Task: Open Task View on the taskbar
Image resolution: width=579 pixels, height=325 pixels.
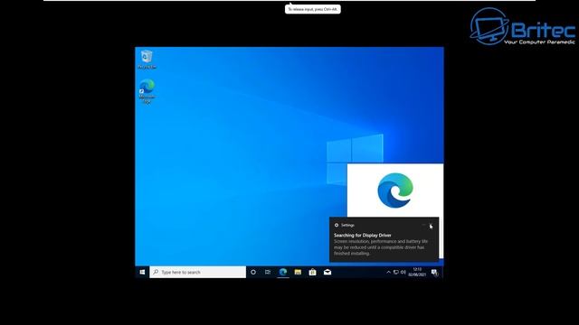Action: pos(268,273)
